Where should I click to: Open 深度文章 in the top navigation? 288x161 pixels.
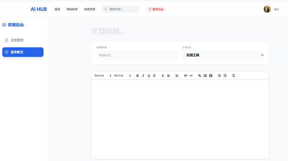(90, 9)
